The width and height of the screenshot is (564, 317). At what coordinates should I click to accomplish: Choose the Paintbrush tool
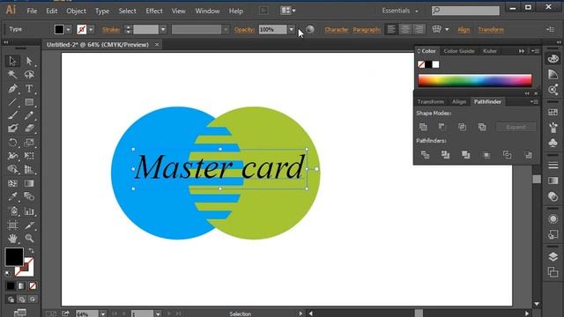[x=12, y=115]
